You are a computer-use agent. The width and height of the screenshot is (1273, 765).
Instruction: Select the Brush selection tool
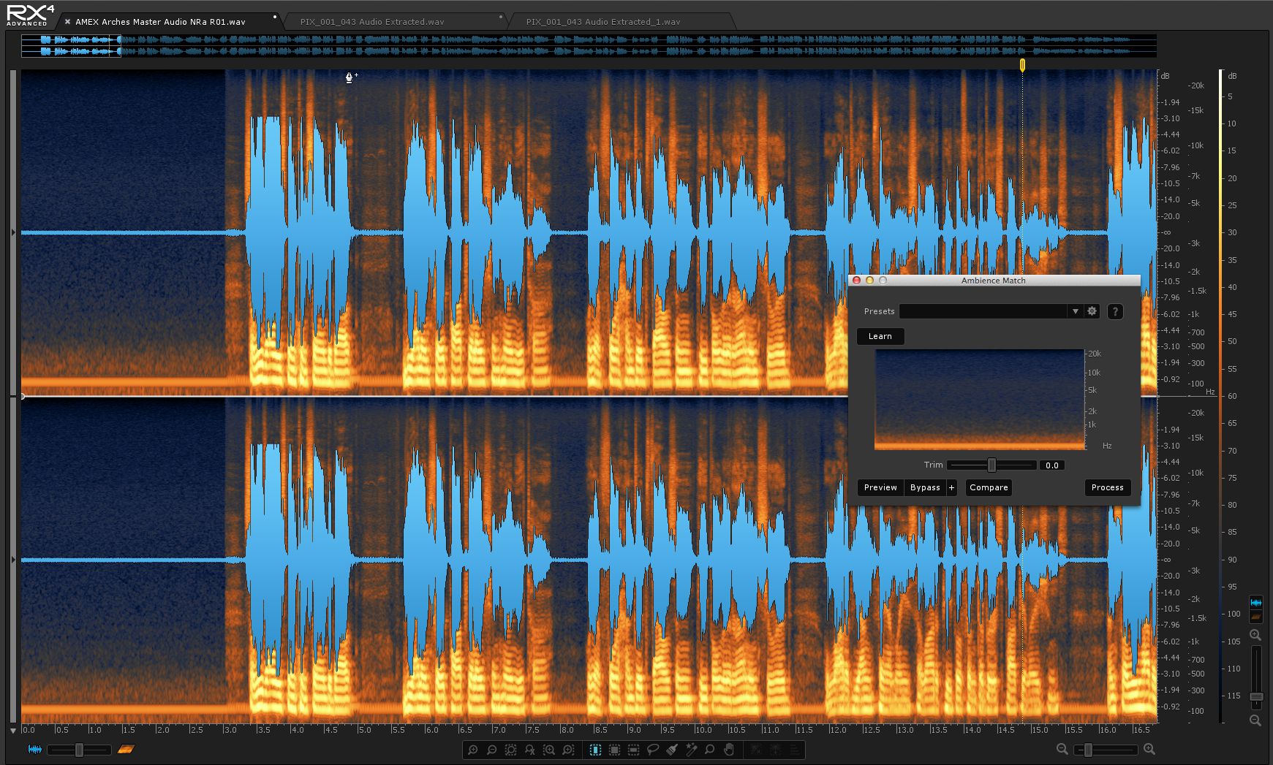[672, 750]
